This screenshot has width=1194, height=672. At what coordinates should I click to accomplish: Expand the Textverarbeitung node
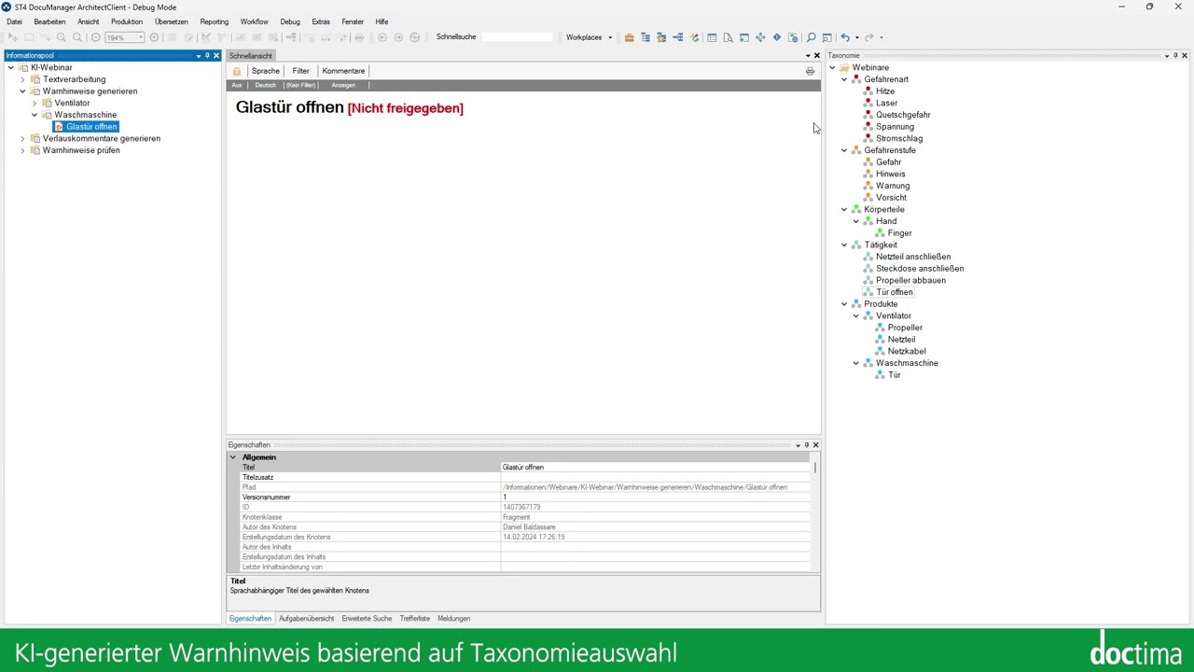click(x=22, y=79)
